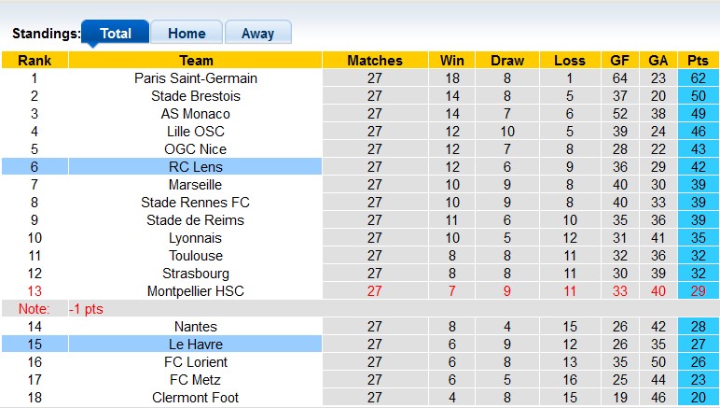Click AS Monaco in the standings
720x408 pixels.
click(x=196, y=114)
